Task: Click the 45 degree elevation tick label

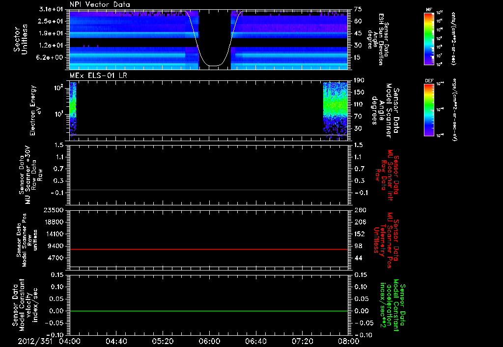Action: pyautogui.click(x=358, y=33)
